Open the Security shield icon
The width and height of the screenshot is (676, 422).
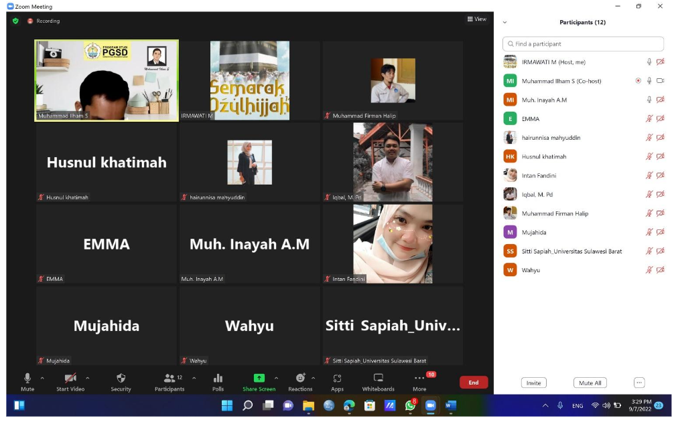click(121, 378)
